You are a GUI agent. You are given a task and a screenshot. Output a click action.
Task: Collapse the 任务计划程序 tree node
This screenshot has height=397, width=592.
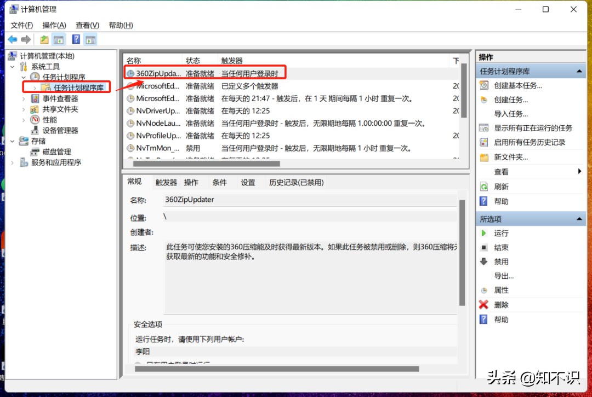click(24, 77)
